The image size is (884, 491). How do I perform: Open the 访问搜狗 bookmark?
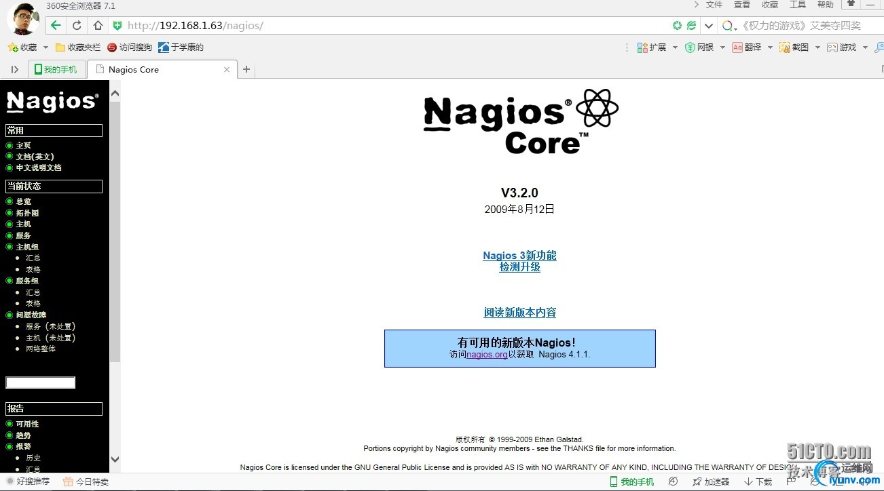(130, 47)
